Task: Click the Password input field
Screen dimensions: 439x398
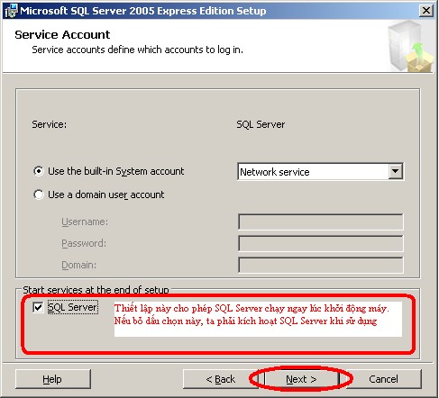Action: [320, 243]
